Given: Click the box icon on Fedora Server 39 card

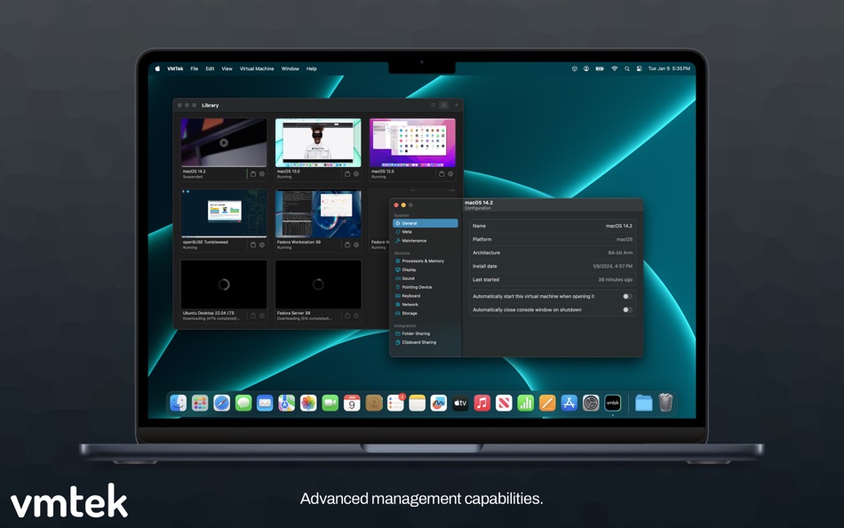Looking at the screenshot, I should [x=347, y=316].
